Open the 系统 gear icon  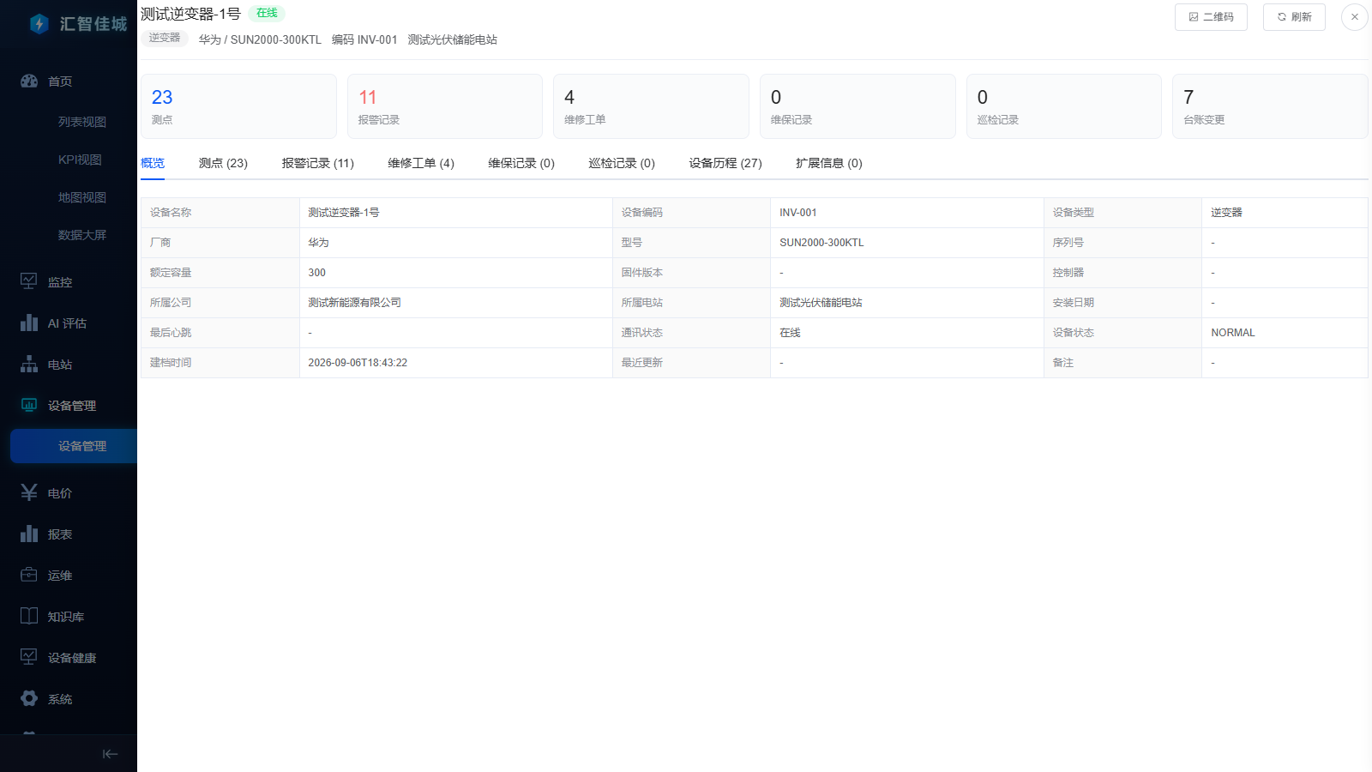pos(29,698)
